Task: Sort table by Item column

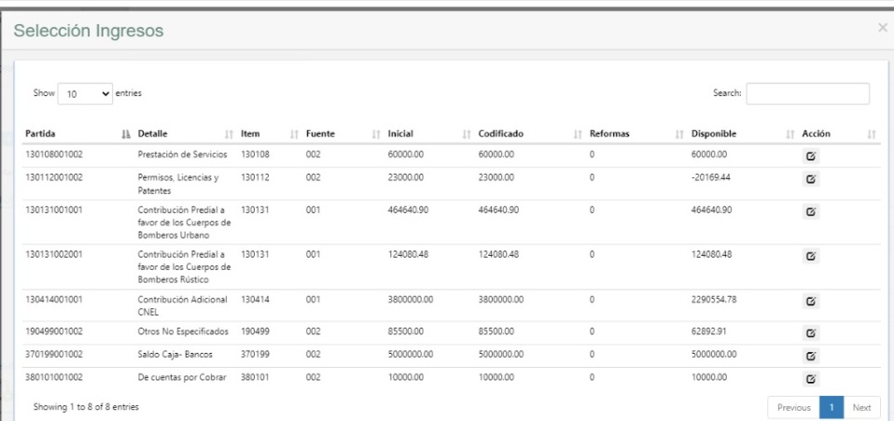Action: (x=271, y=133)
